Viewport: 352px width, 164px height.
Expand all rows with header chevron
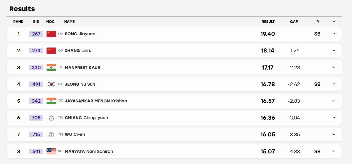coord(334,21)
